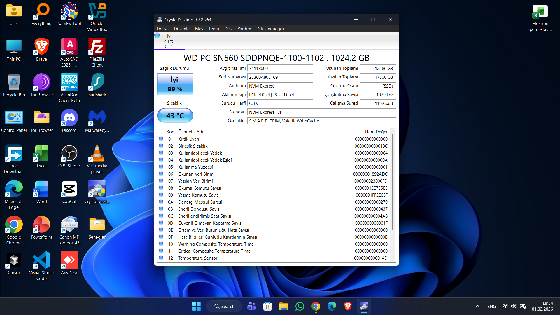Open VLC media player icon
560x315 pixels.
(97, 160)
